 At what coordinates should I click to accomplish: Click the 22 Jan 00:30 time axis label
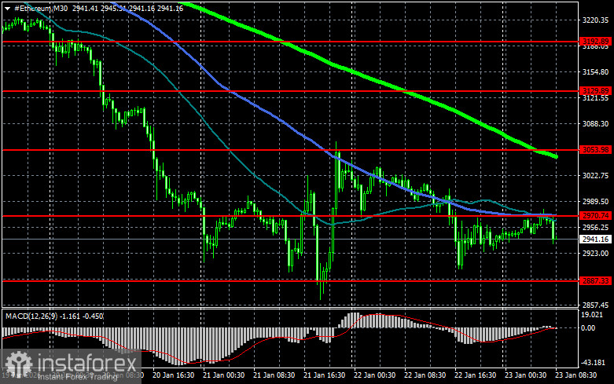[374, 375]
